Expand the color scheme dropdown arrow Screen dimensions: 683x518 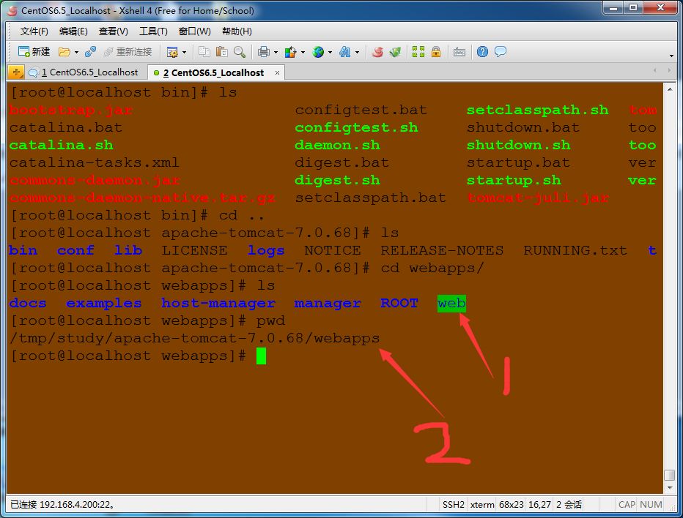[x=303, y=52]
